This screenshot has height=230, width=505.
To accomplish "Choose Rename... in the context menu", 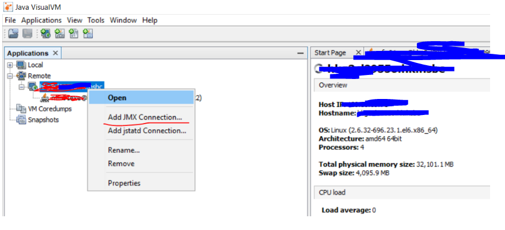I will point(141,150).
